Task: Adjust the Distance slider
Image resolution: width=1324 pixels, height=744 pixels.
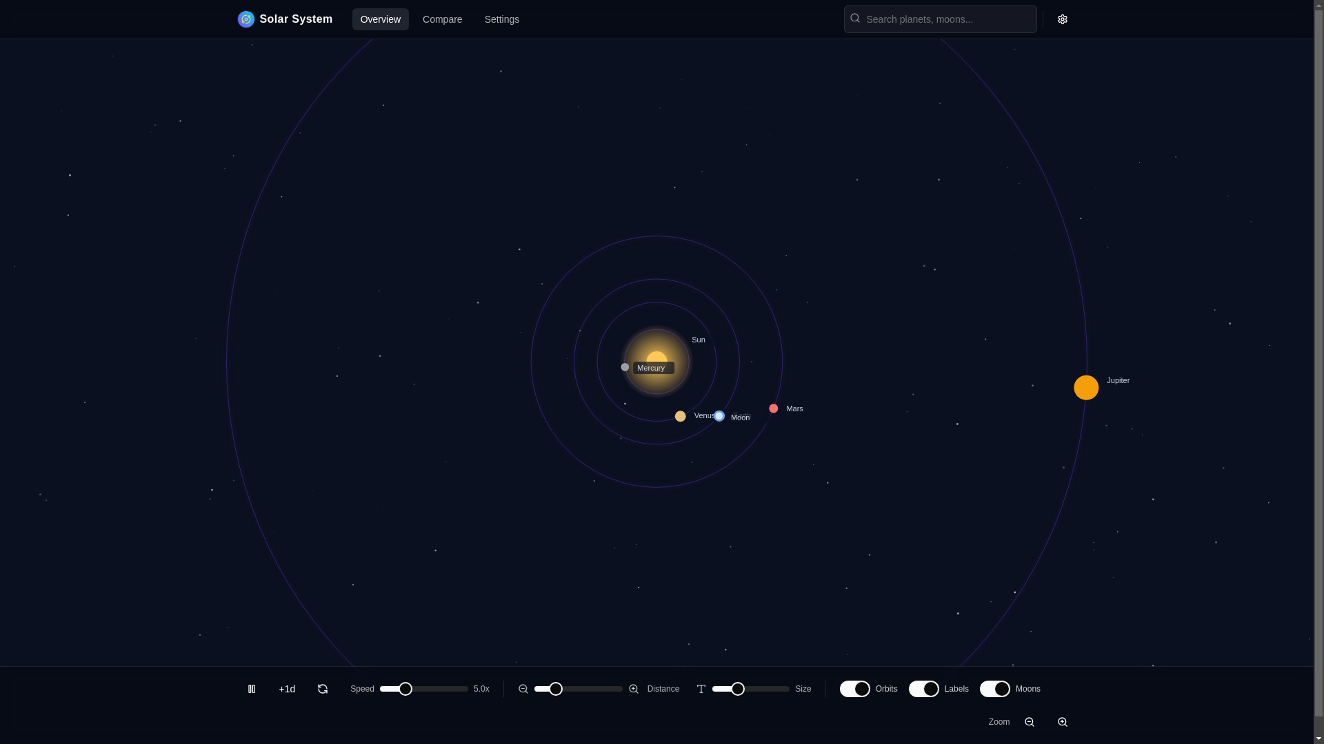Action: pyautogui.click(x=579, y=689)
